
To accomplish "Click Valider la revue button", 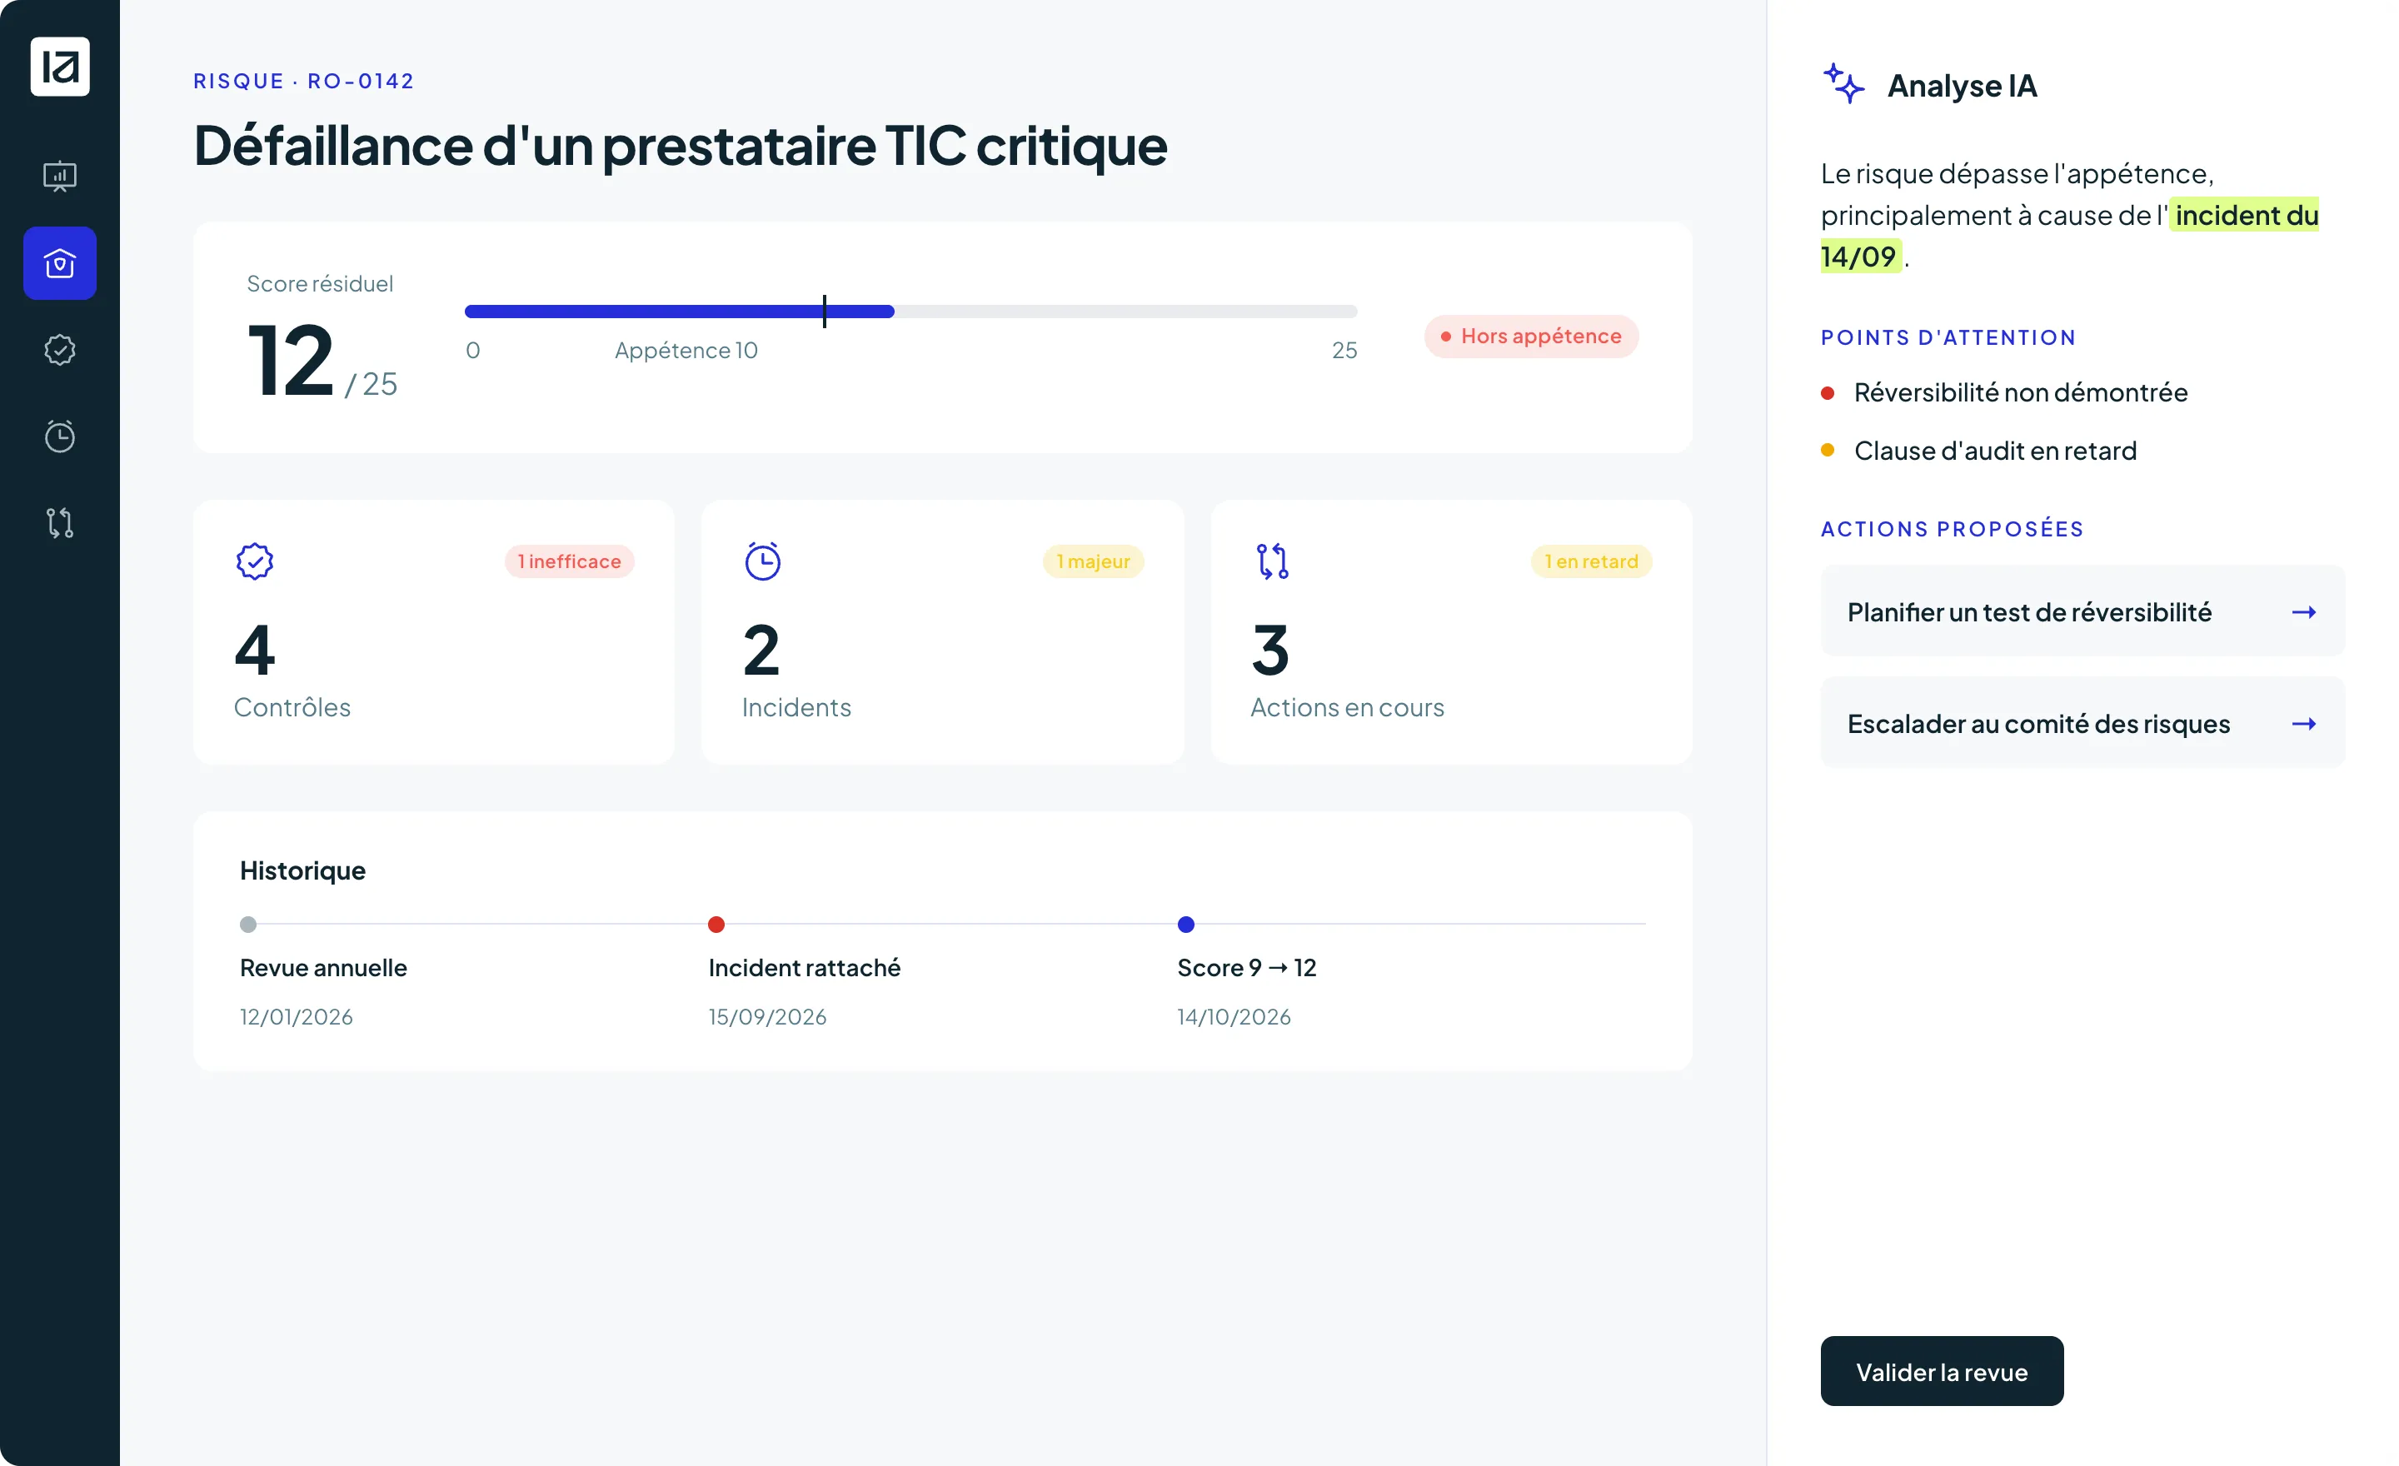I will [x=1943, y=1372].
